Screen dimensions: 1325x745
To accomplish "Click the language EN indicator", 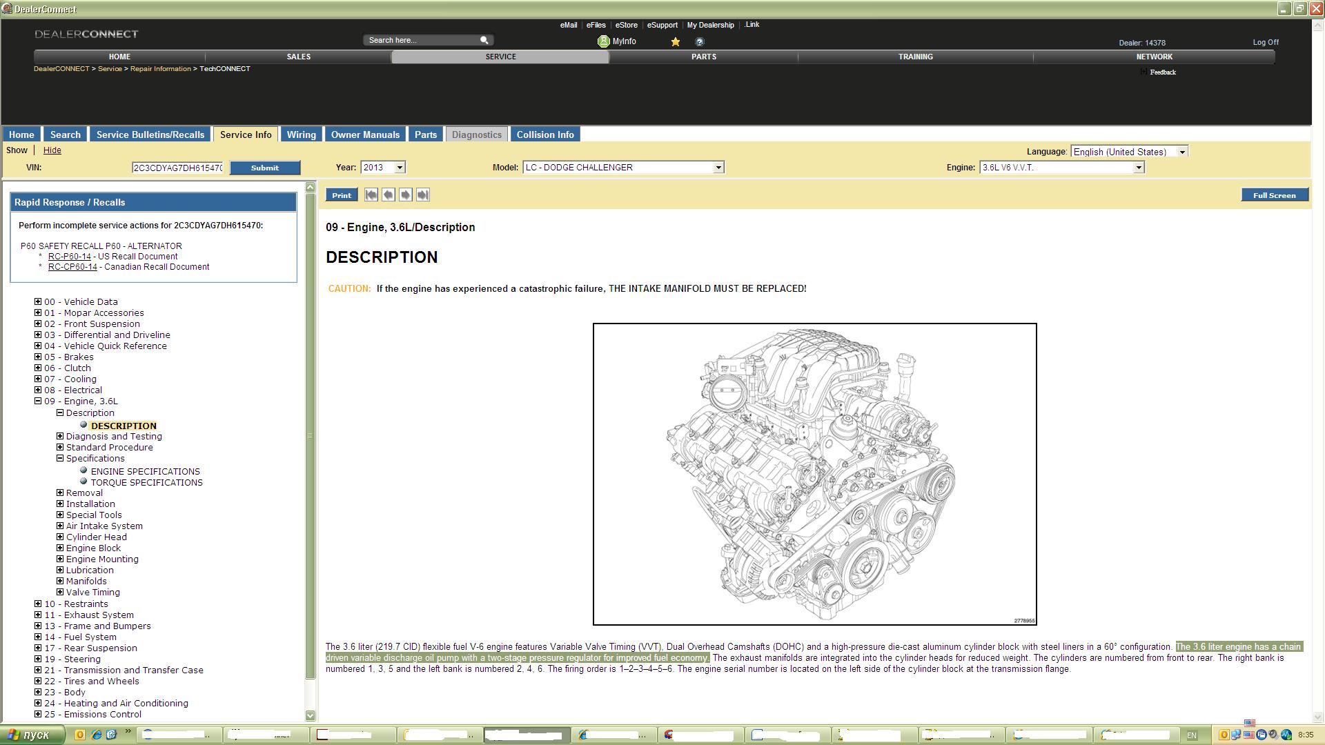I will click(x=1192, y=735).
